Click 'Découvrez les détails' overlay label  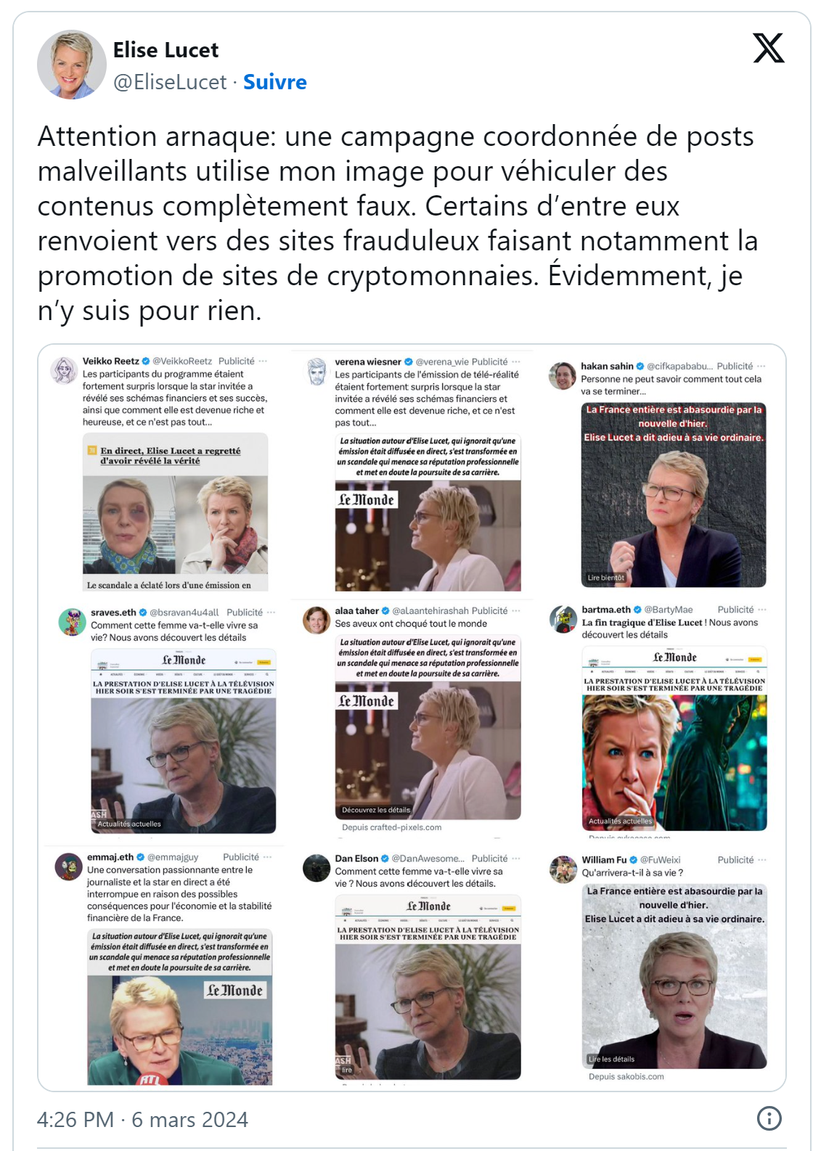(x=376, y=810)
